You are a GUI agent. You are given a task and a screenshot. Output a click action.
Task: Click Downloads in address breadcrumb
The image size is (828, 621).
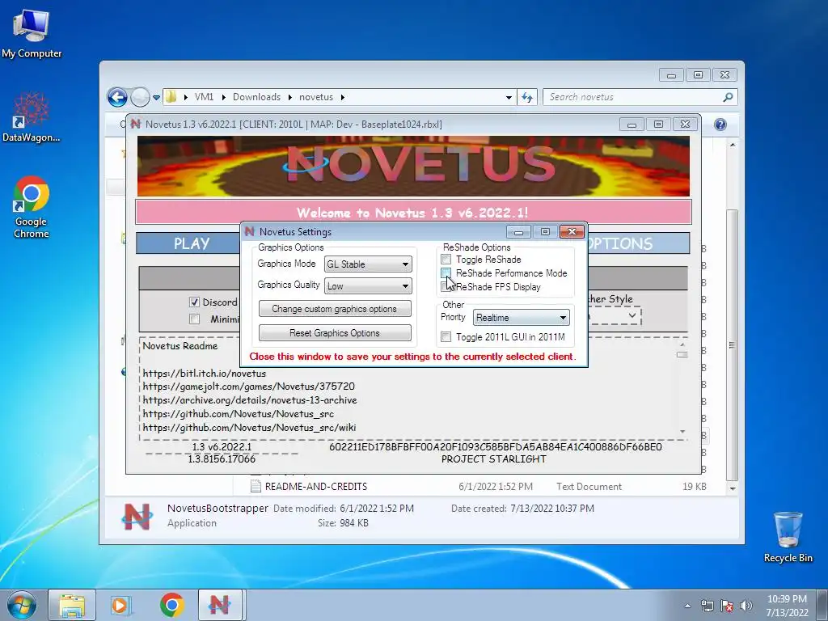coord(256,97)
